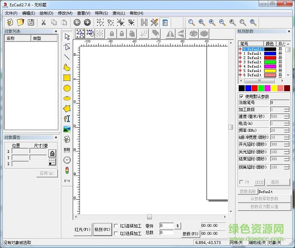Select the barcode tool

point(67,149)
